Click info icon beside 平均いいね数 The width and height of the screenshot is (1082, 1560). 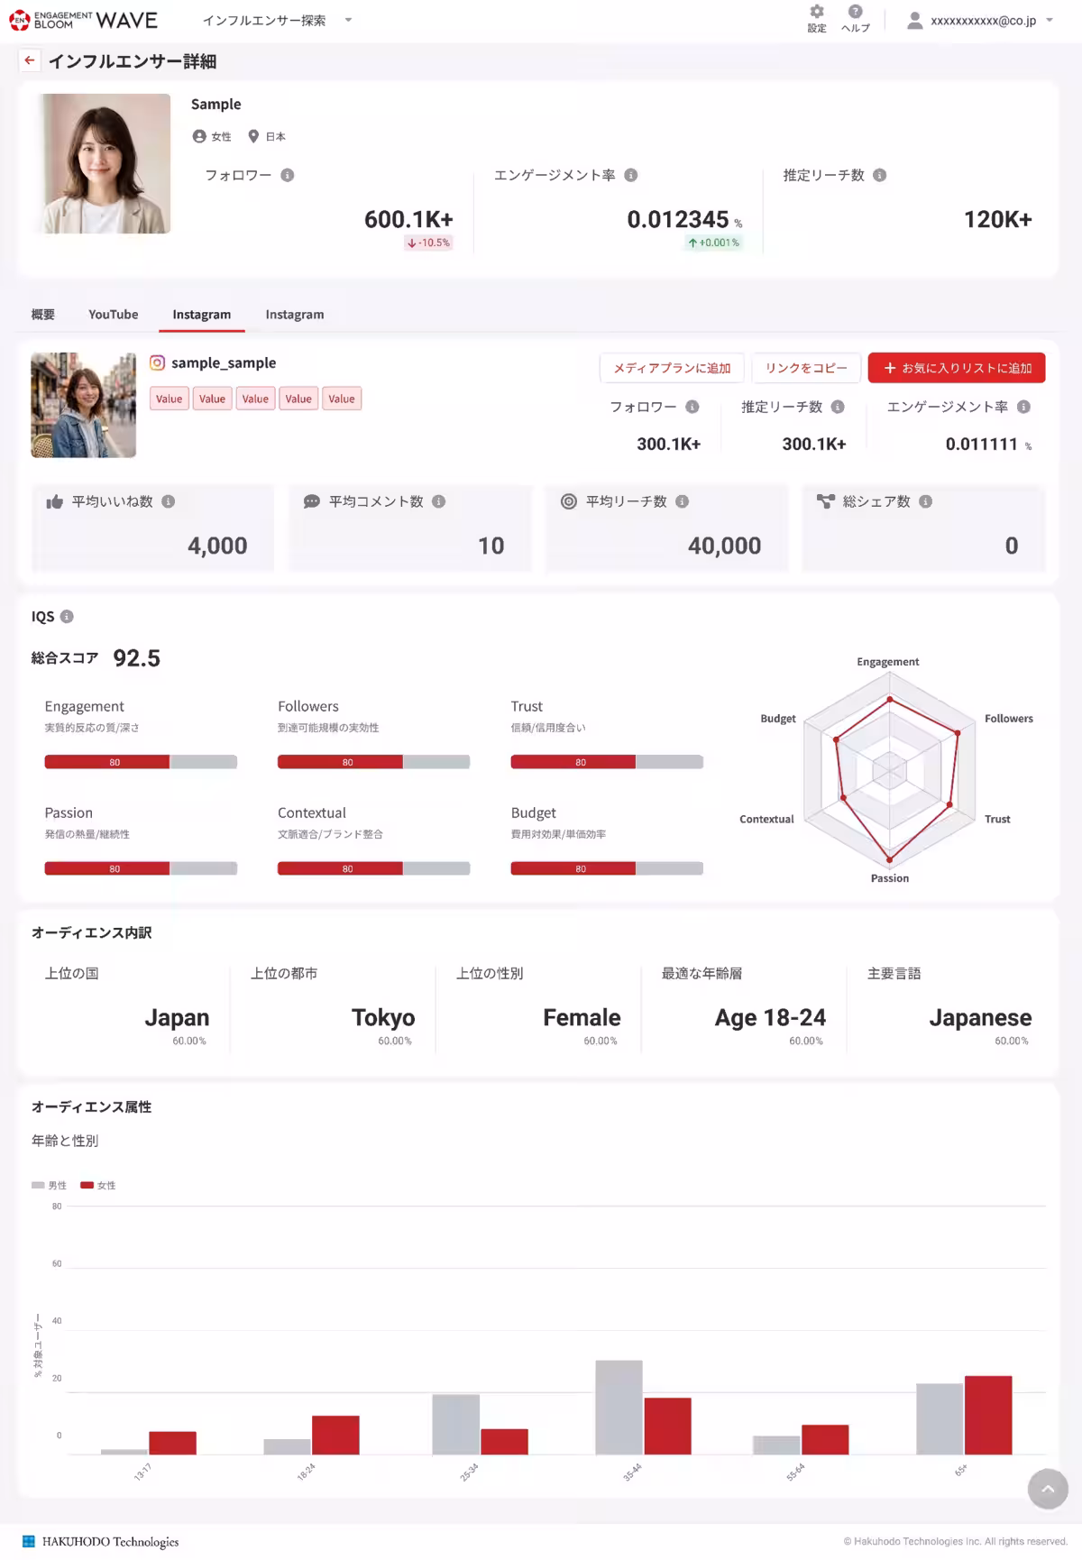(169, 501)
